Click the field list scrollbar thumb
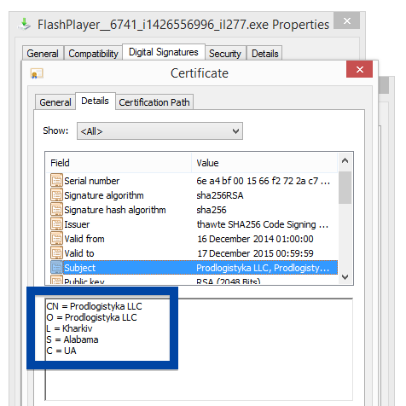This screenshot has width=406, height=406. pyautogui.click(x=345, y=188)
